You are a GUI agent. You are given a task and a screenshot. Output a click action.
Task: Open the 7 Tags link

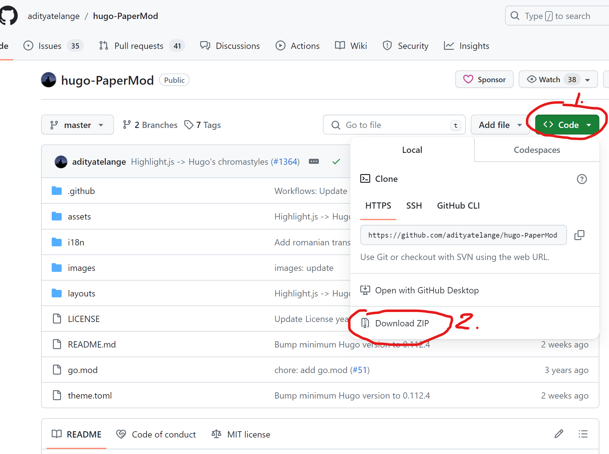(x=202, y=125)
